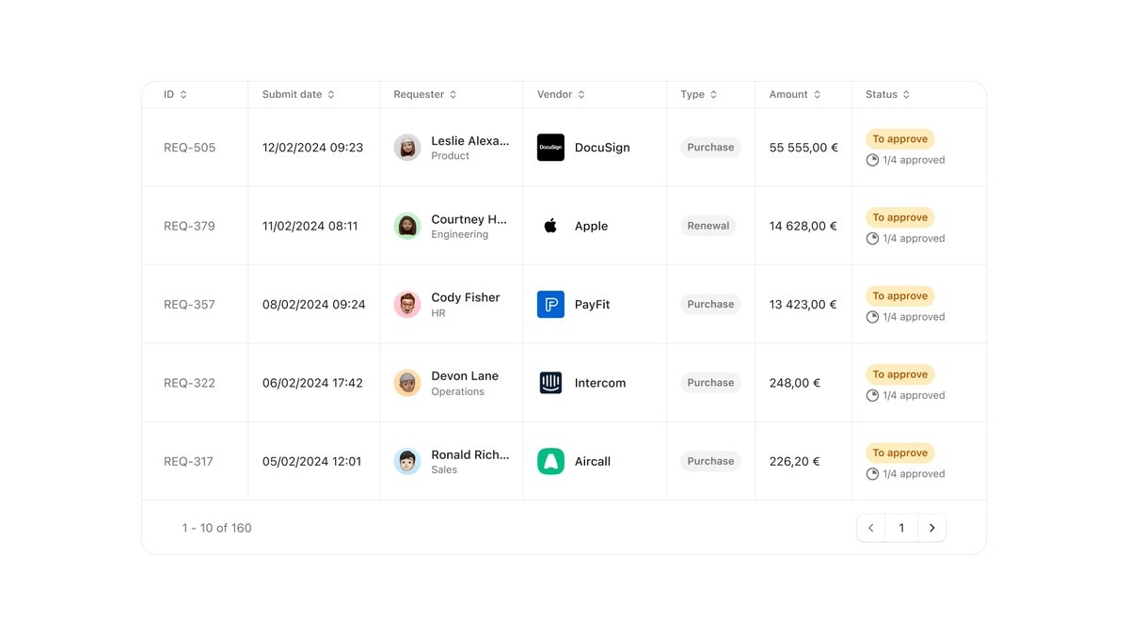Select page number 1

[901, 528]
